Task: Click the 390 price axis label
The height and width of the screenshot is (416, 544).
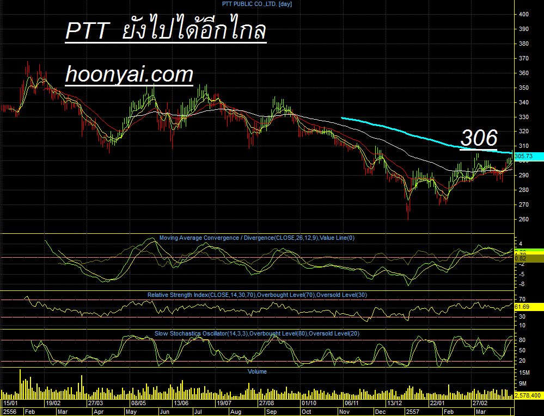Action: click(x=524, y=29)
